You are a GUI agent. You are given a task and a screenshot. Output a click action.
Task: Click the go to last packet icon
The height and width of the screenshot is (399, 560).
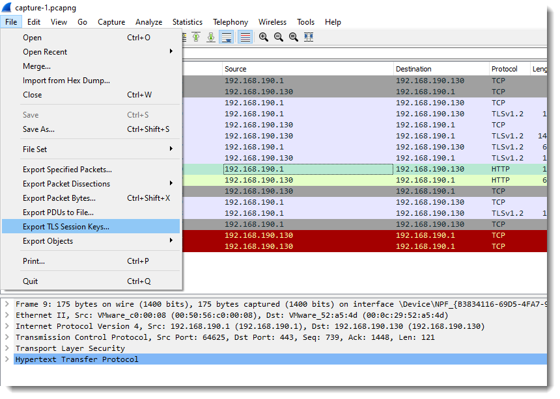pos(211,38)
